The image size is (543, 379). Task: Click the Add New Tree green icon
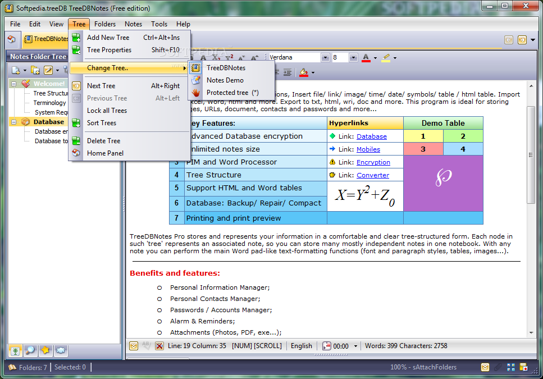pyautogui.click(x=76, y=38)
